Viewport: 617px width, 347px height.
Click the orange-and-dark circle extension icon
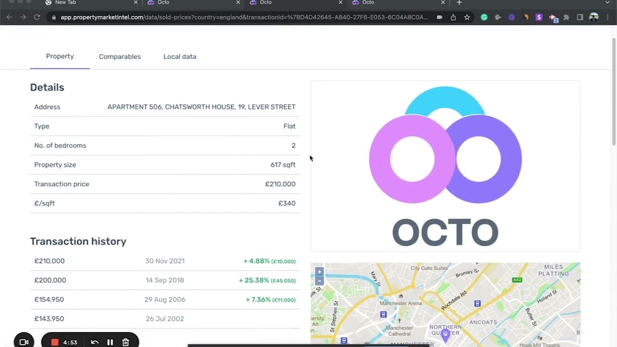pos(525,17)
